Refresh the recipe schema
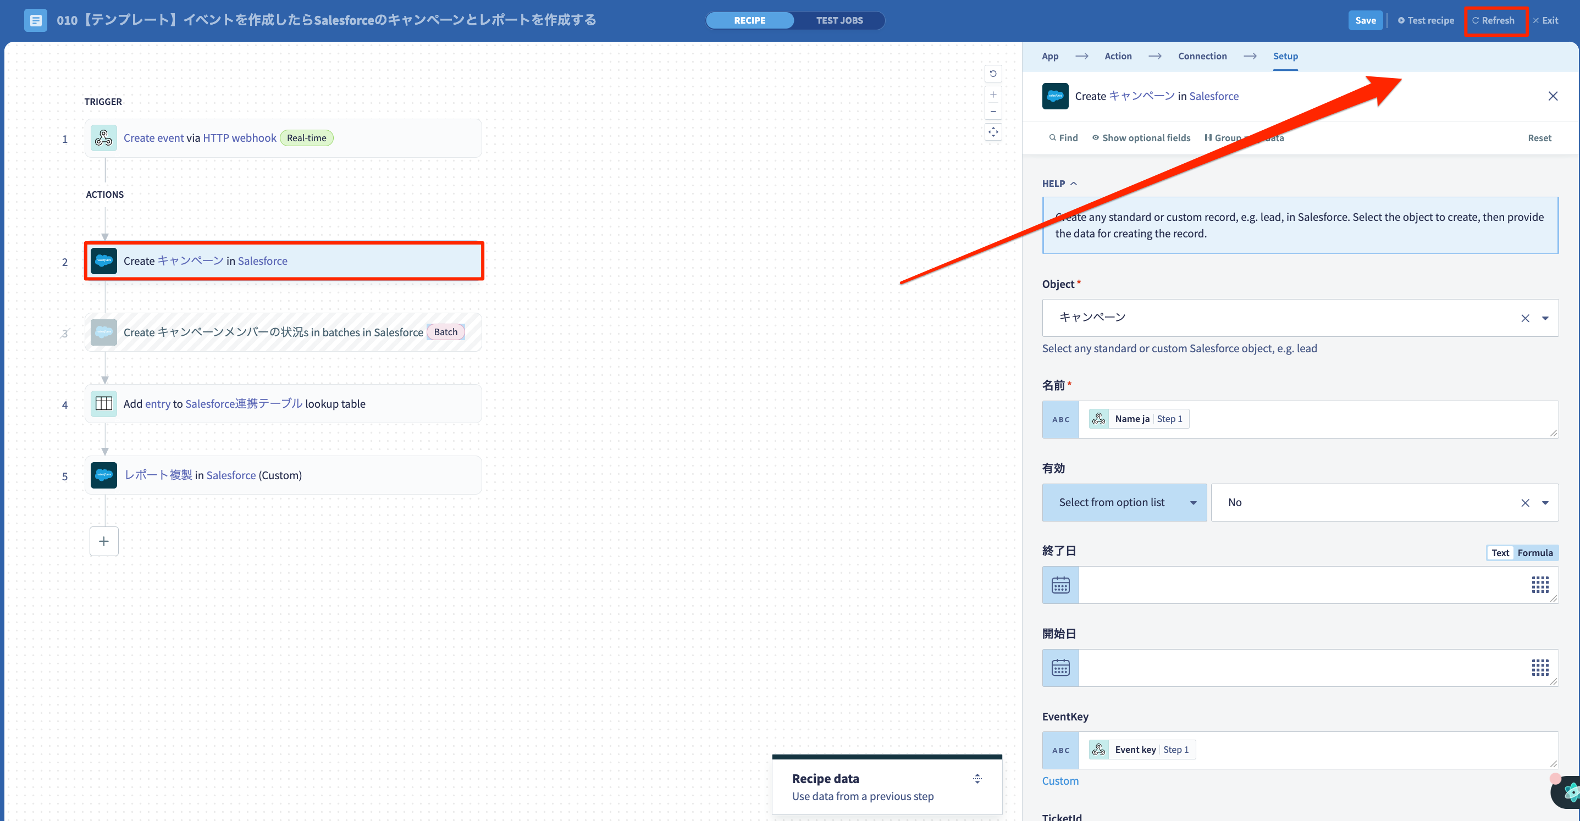 [x=1493, y=20]
